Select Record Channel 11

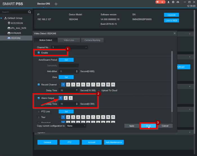[113, 85]
